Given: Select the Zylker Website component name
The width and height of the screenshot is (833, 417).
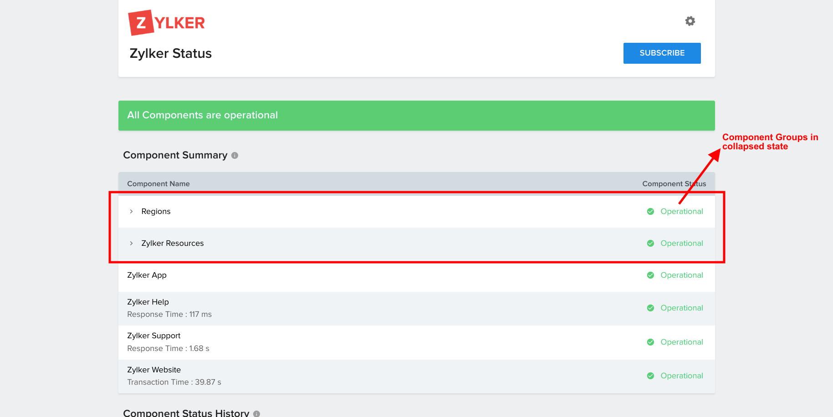Looking at the screenshot, I should tap(154, 370).
